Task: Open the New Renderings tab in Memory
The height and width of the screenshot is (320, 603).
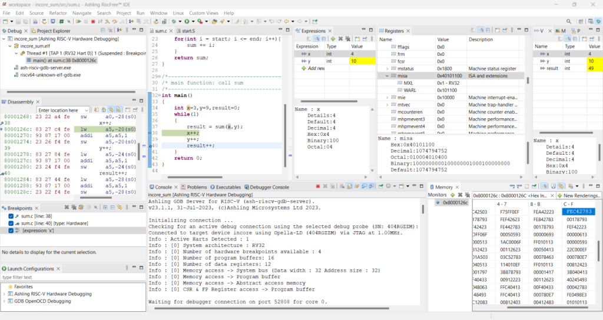Action: [579, 195]
